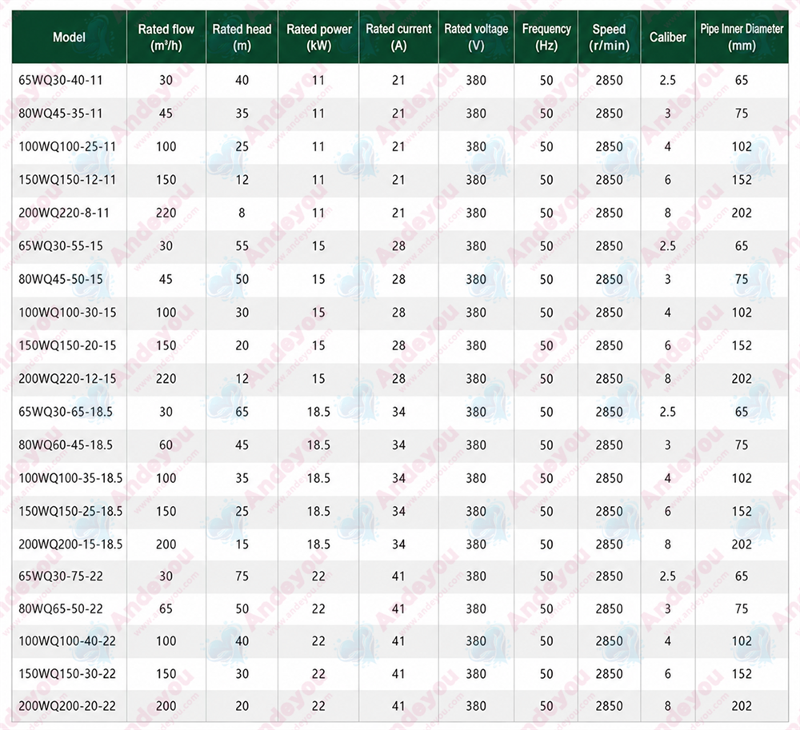
Task: Click rated current 41 in 100WQ100-40-22 row
Action: pos(398,640)
